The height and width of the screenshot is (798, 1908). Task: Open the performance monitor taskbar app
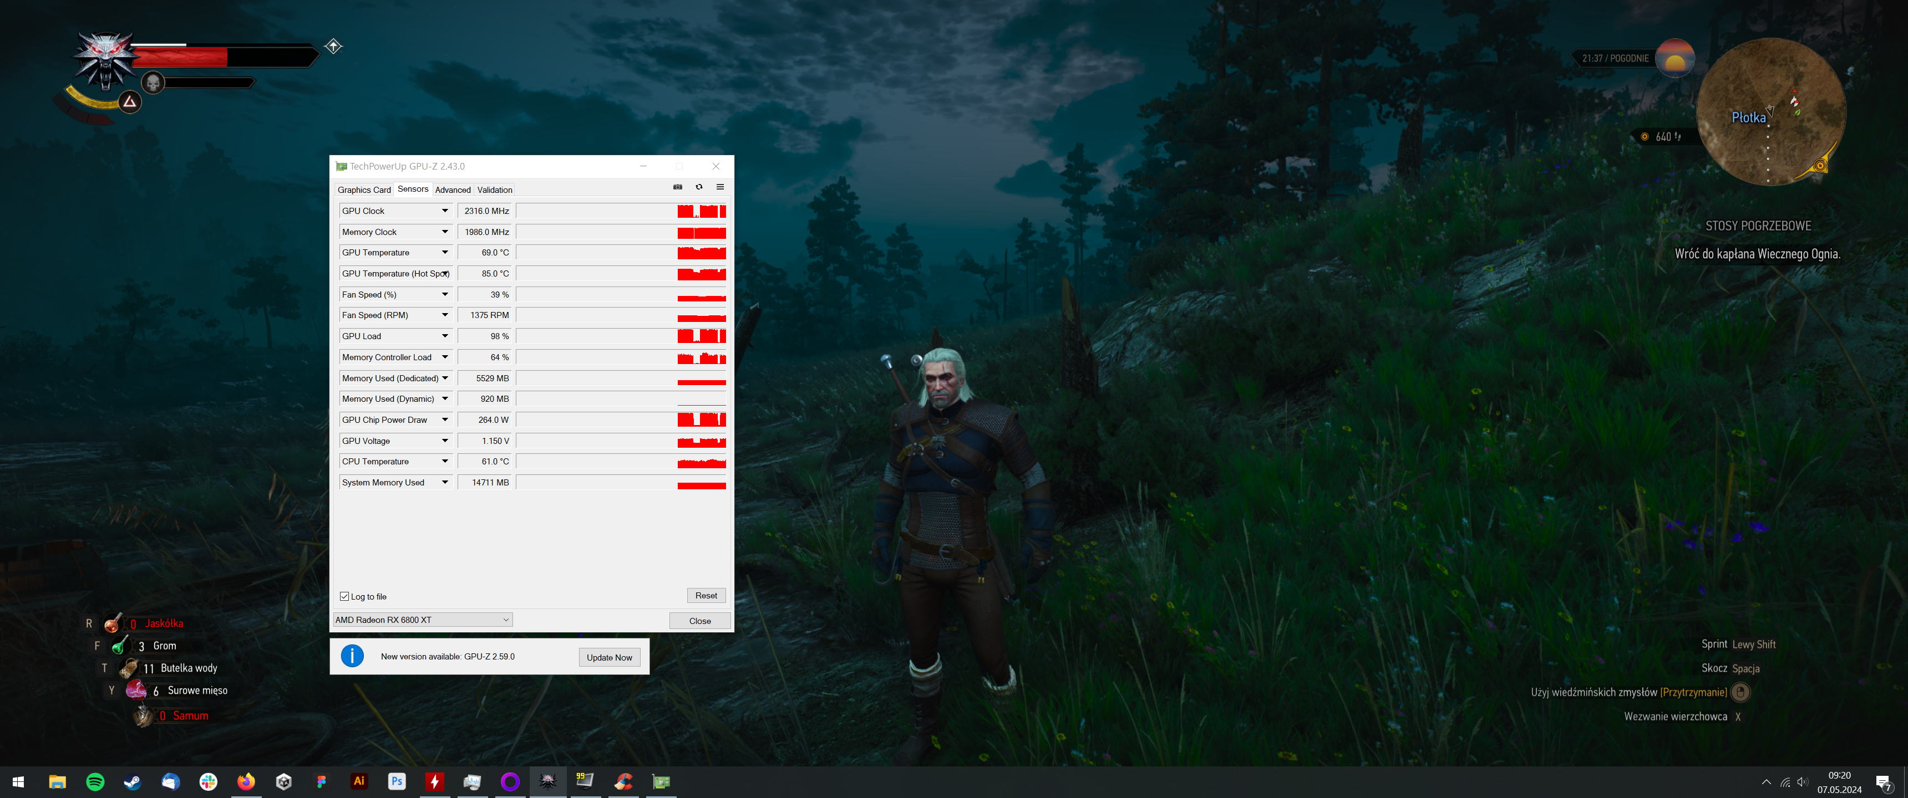click(x=473, y=782)
